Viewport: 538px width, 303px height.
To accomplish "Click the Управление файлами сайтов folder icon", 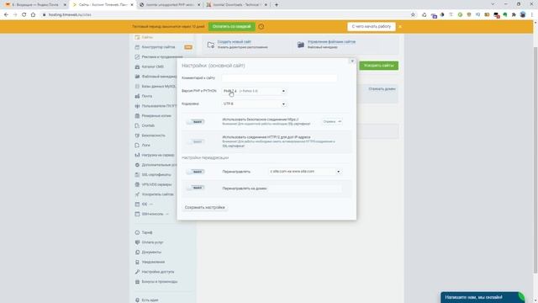I will pyautogui.click(x=301, y=45).
